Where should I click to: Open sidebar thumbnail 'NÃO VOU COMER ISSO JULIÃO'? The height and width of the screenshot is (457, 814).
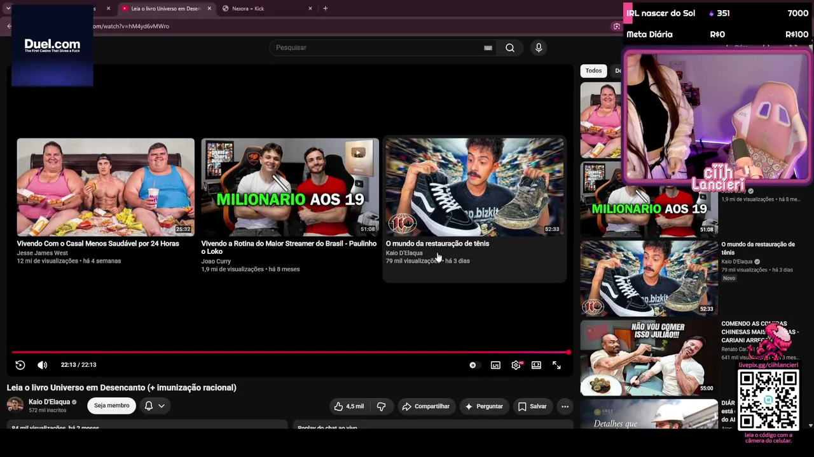649,357
